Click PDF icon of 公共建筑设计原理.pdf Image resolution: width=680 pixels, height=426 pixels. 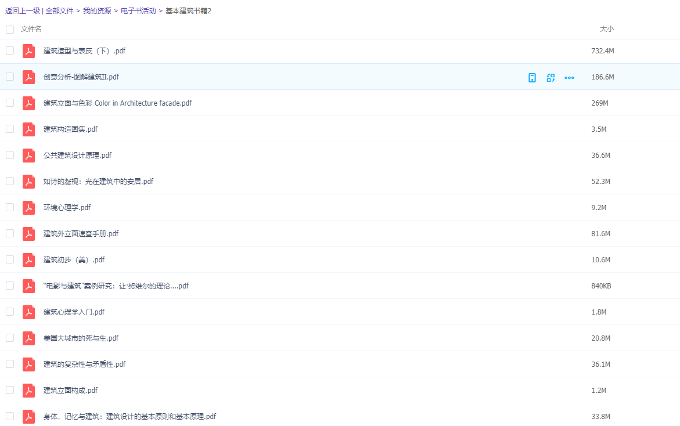(x=28, y=155)
